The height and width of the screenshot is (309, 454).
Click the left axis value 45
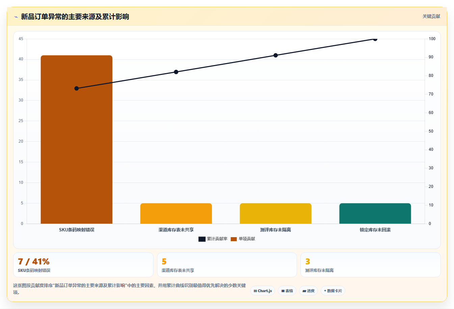(x=21, y=39)
